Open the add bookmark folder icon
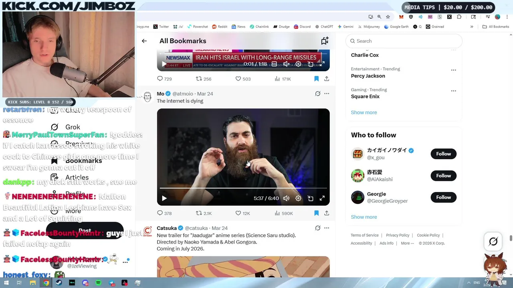The height and width of the screenshot is (288, 513). [325, 41]
